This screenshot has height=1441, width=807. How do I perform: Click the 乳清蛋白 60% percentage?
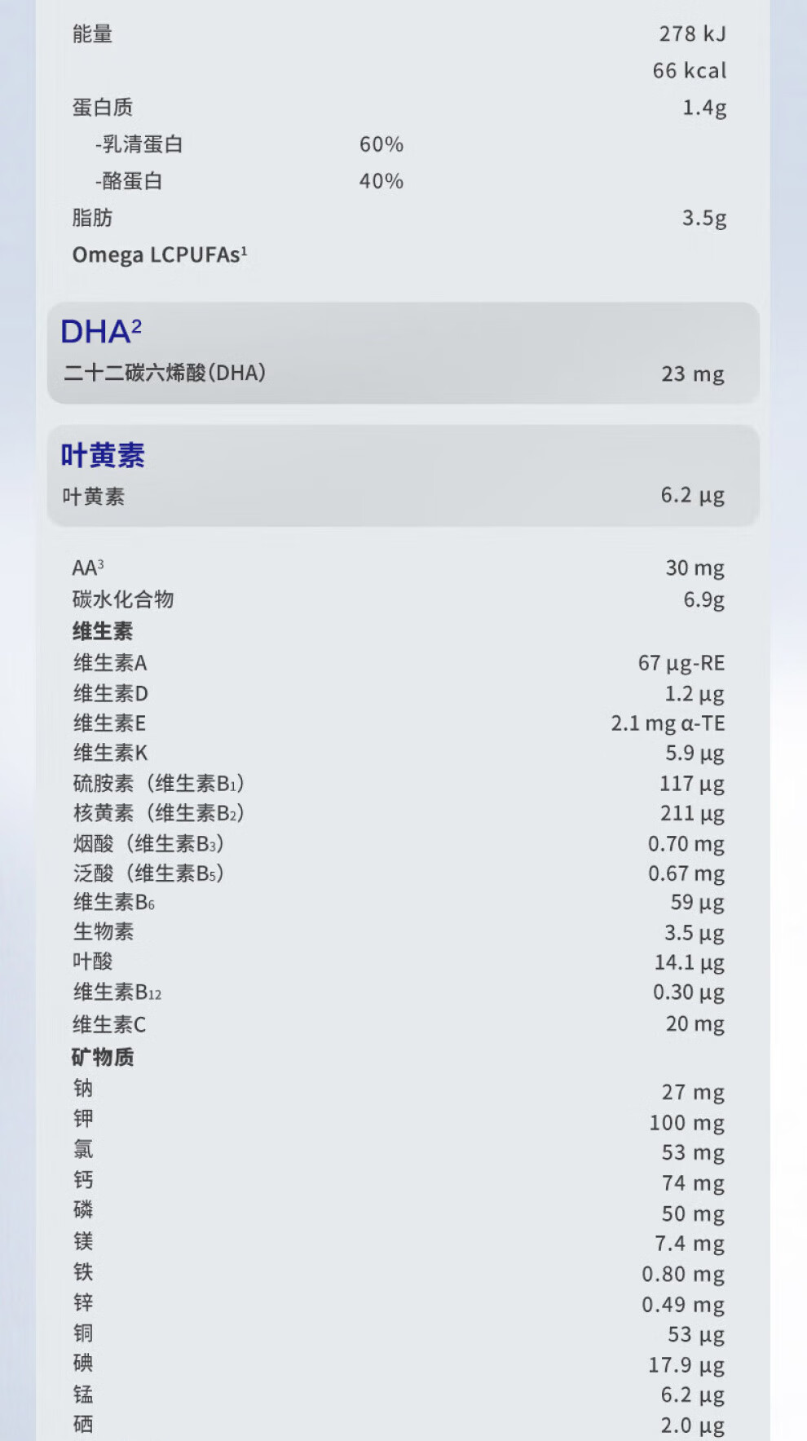[381, 144]
